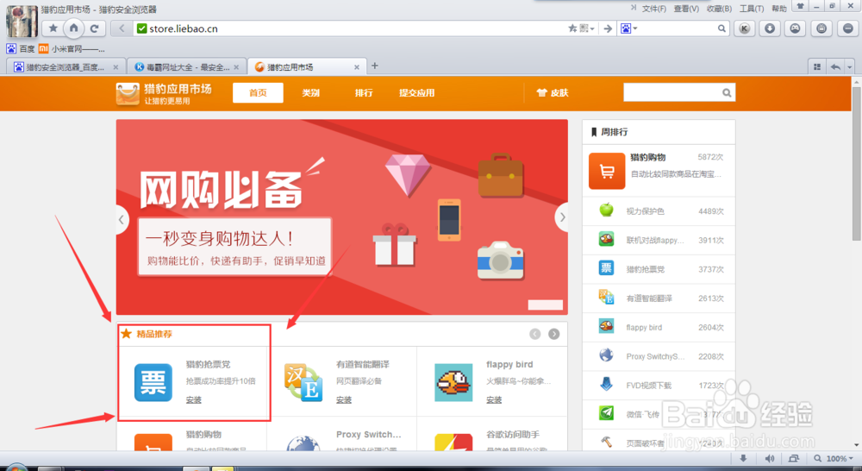
Task: Open the QR code dropdown in address bar
Action: [586, 28]
